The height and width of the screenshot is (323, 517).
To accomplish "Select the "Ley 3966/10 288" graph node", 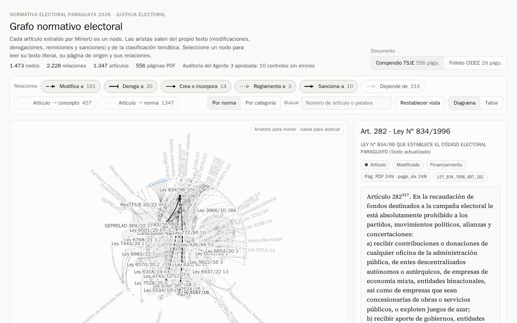I will (x=216, y=210).
